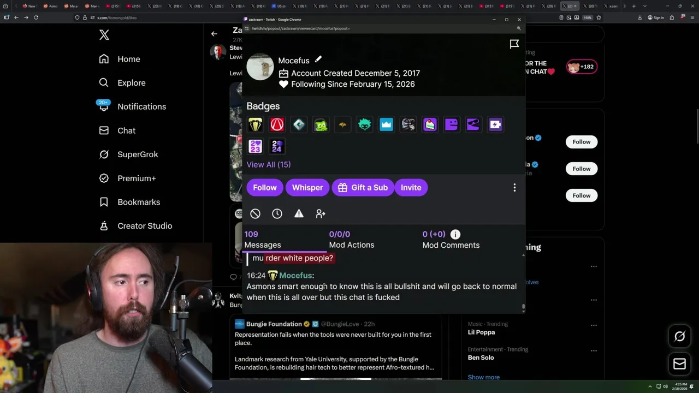Viewport: 699px width, 393px height.
Task: Click the blue crown badge
Action: [x=386, y=124]
